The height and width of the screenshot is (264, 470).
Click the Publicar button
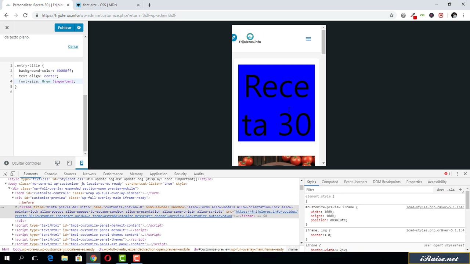click(64, 27)
